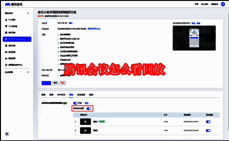This screenshot has width=229, height=141.
Task: Click the 修改 button
Action: click(55, 83)
